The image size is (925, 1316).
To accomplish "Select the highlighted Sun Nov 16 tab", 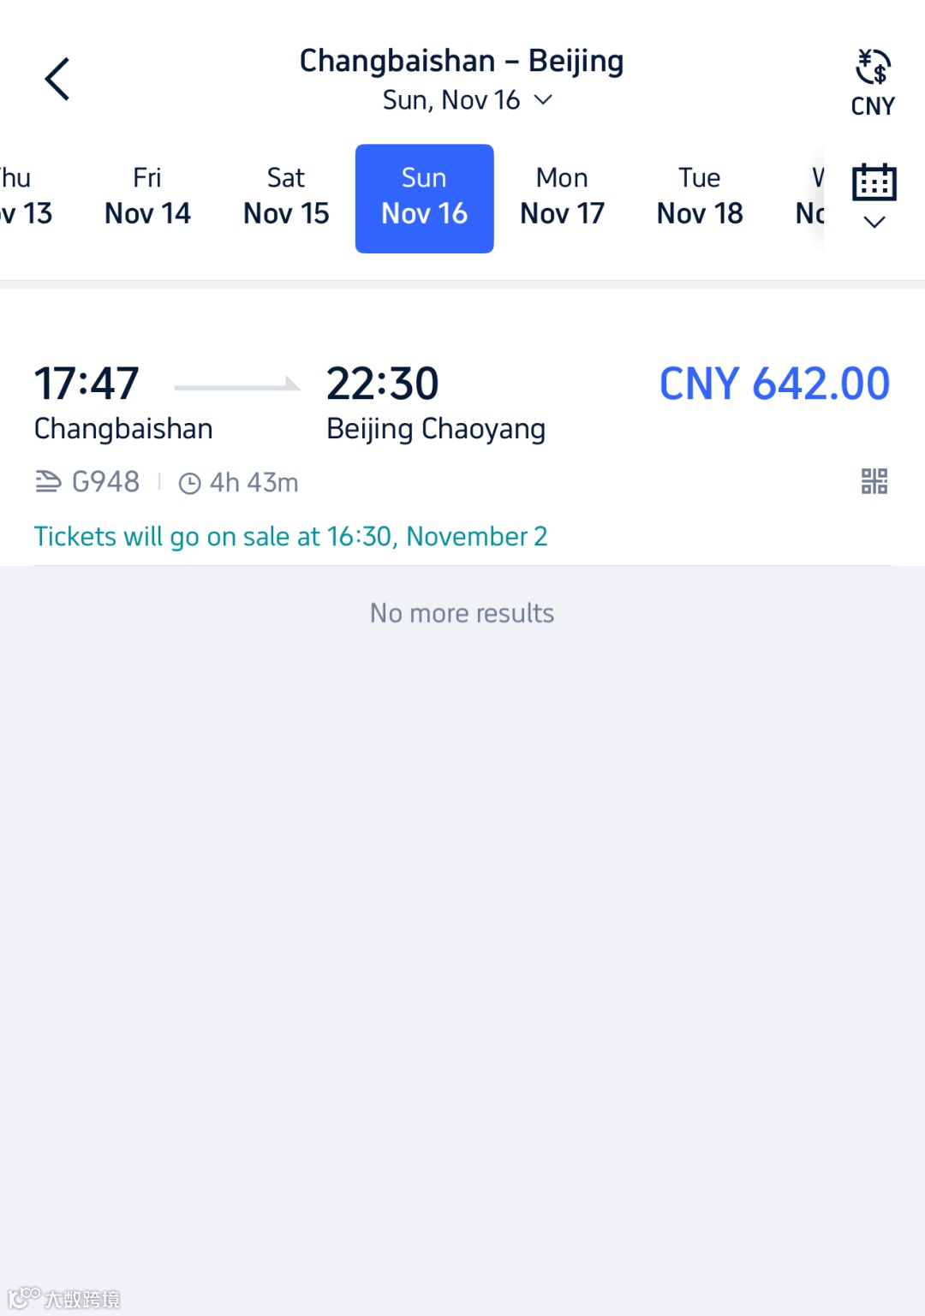I will pyautogui.click(x=425, y=199).
